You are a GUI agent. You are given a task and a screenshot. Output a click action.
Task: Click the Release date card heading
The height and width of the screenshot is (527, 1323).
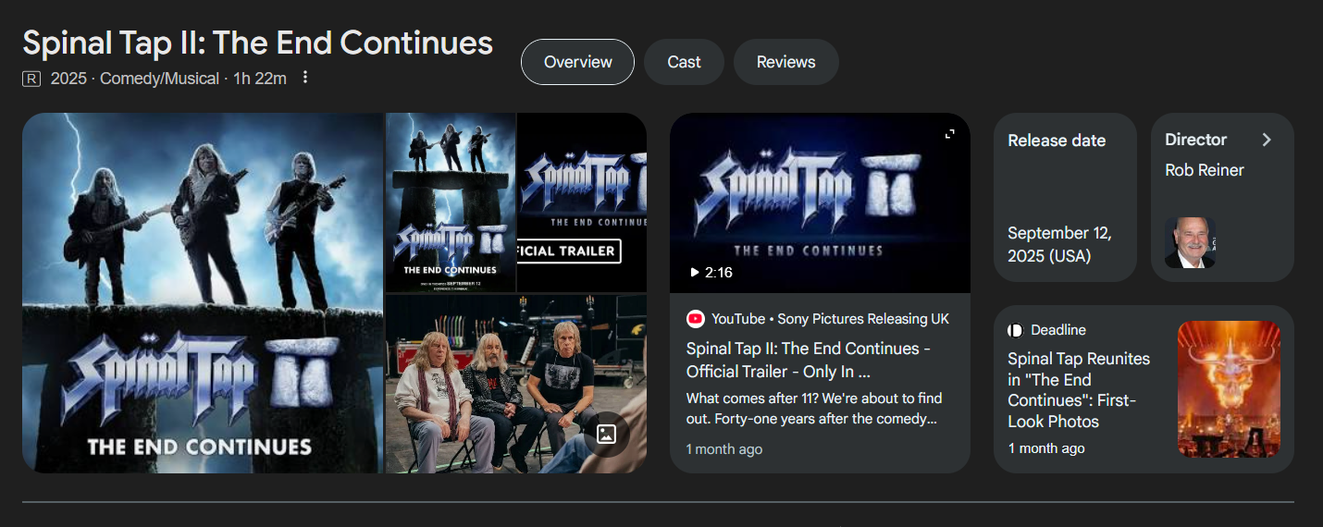point(1057,141)
